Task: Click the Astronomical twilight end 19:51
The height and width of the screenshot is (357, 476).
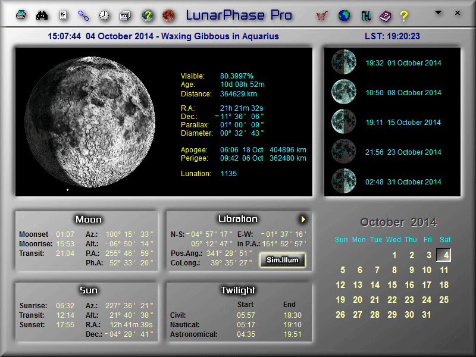Action: pyautogui.click(x=292, y=334)
